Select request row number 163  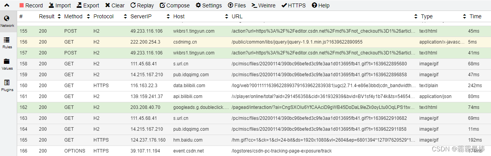click(254, 118)
